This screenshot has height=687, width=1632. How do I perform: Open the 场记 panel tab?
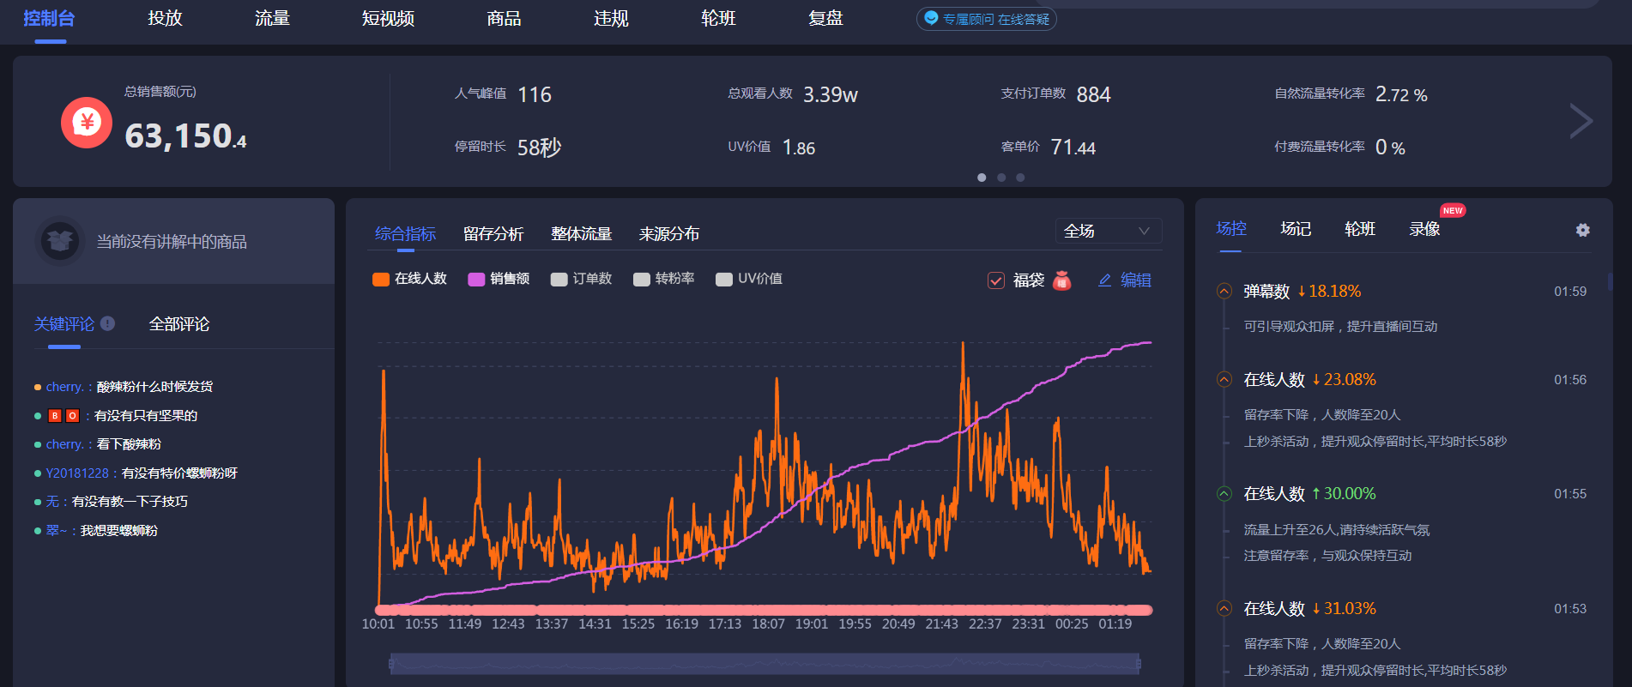pos(1296,229)
